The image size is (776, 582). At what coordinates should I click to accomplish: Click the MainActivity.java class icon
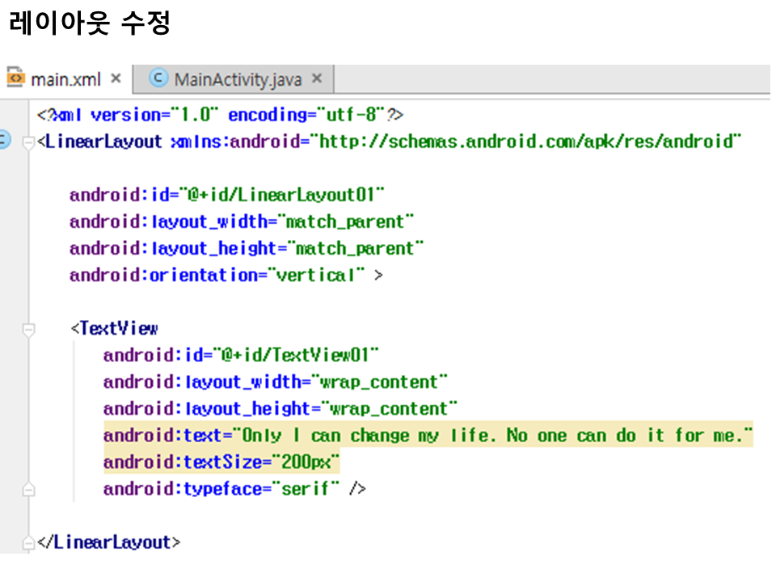(x=159, y=78)
